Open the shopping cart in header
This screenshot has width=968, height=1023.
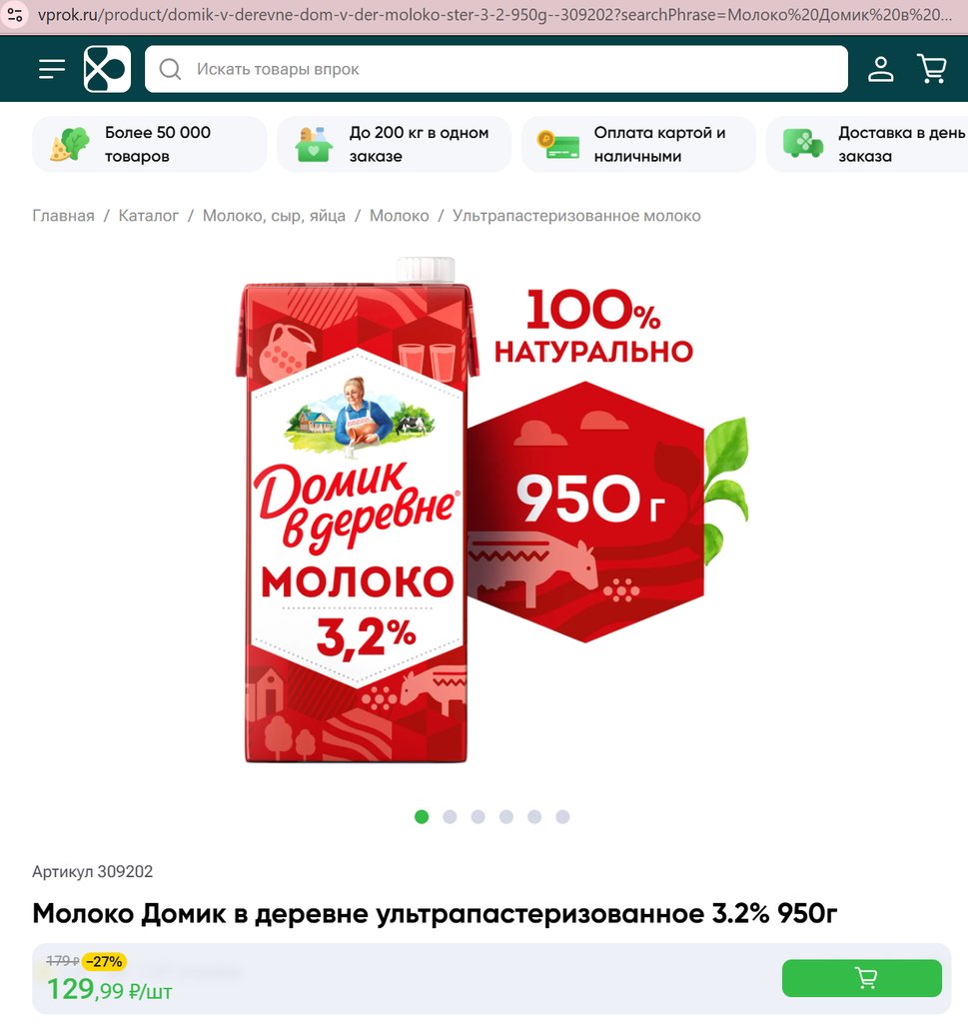[x=931, y=69]
